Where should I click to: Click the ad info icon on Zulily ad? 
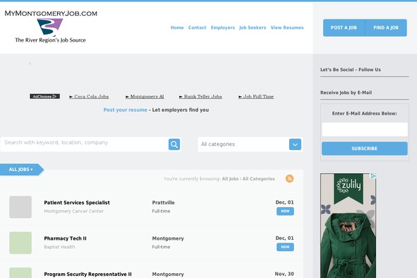[x=373, y=176]
